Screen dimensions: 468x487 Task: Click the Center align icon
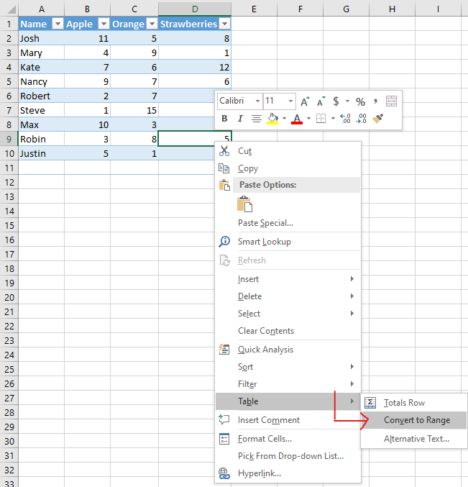[x=256, y=119]
